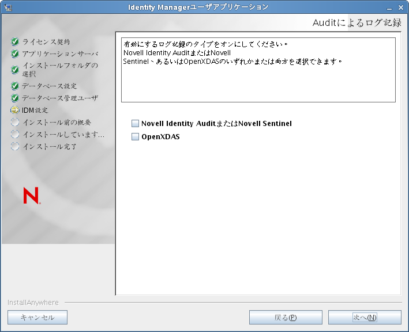
Task: Minimize the Identity Manager installer window
Action: click(x=389, y=8)
